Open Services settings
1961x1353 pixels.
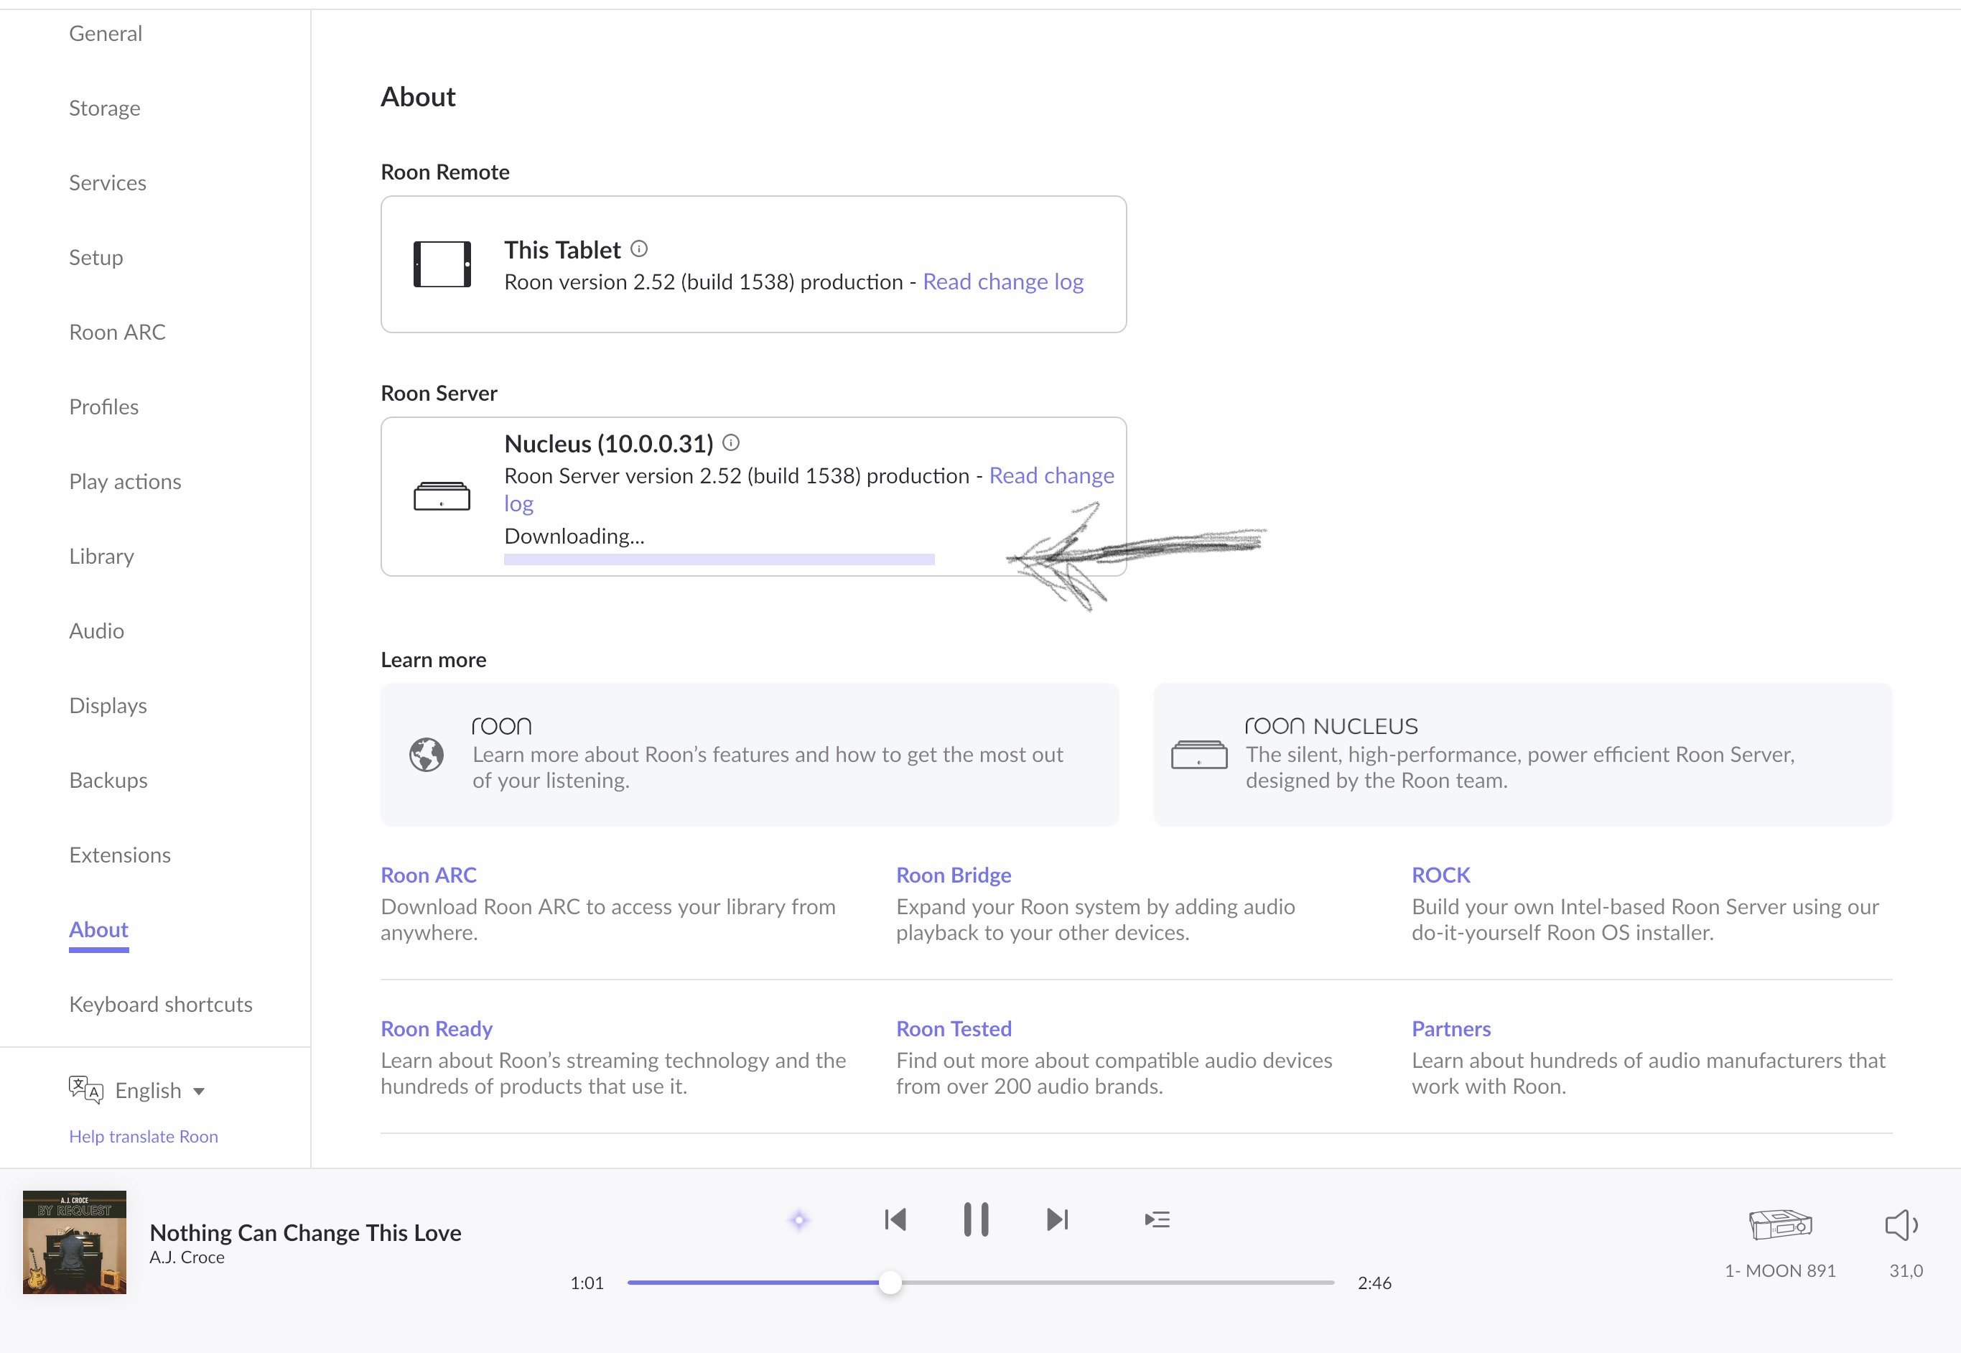click(x=108, y=183)
